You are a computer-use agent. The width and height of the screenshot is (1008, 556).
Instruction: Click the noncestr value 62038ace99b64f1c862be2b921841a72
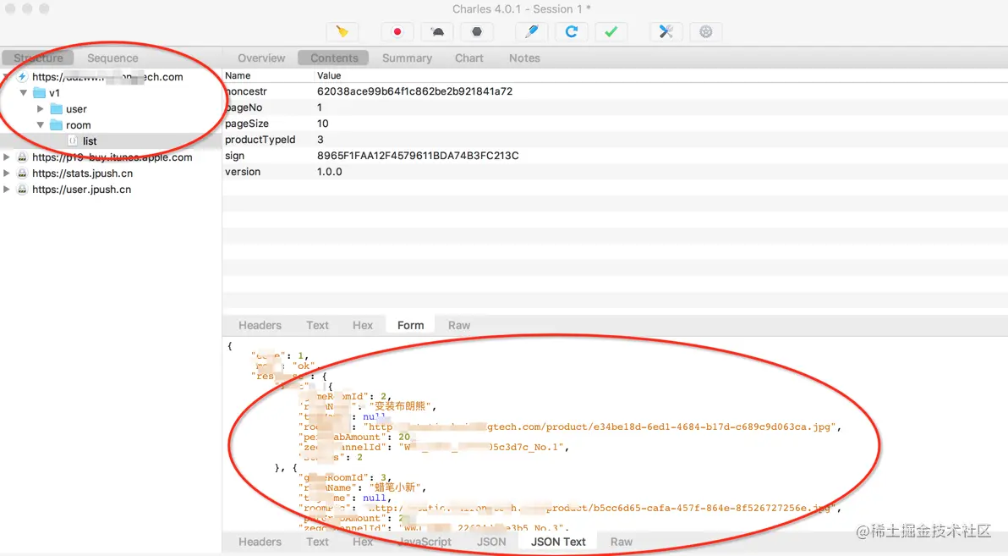tap(414, 91)
